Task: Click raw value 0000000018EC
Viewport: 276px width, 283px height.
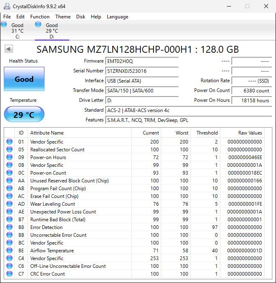Action: [245, 173]
